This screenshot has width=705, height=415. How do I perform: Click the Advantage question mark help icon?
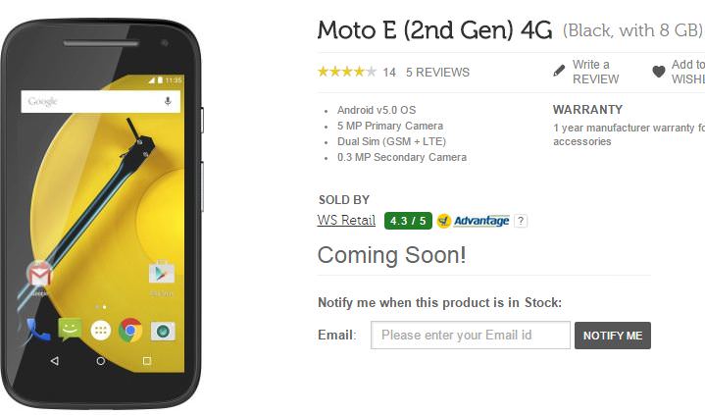(x=521, y=221)
